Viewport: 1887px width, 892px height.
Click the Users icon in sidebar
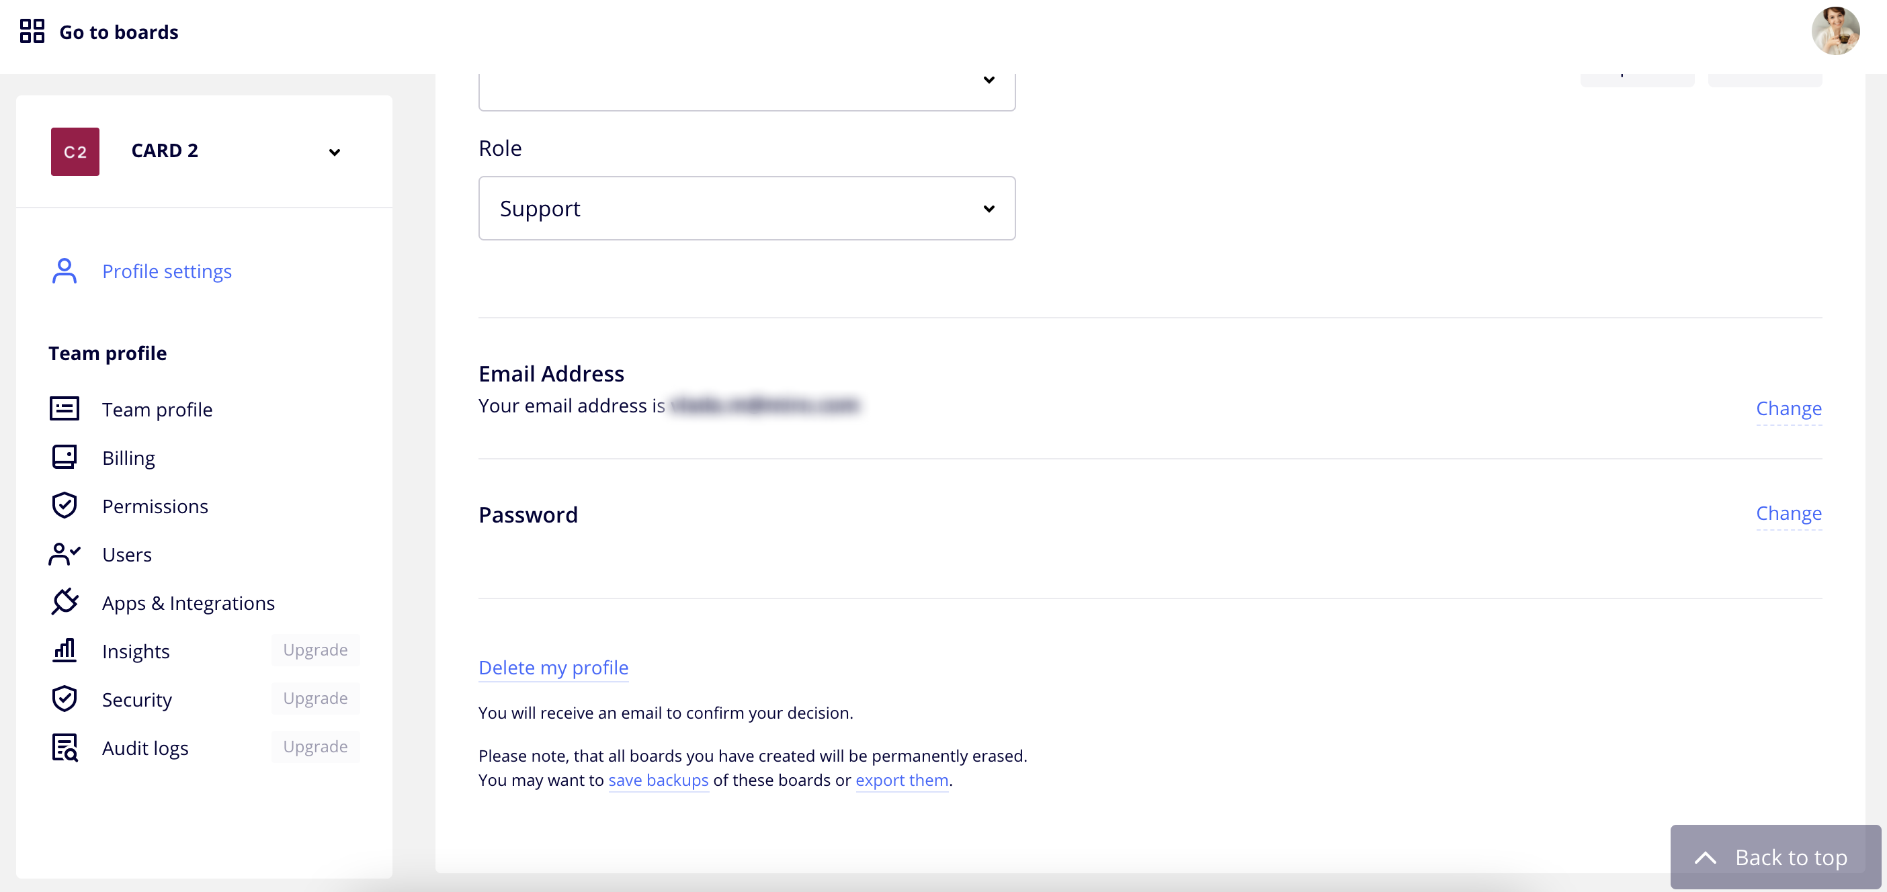click(x=65, y=553)
